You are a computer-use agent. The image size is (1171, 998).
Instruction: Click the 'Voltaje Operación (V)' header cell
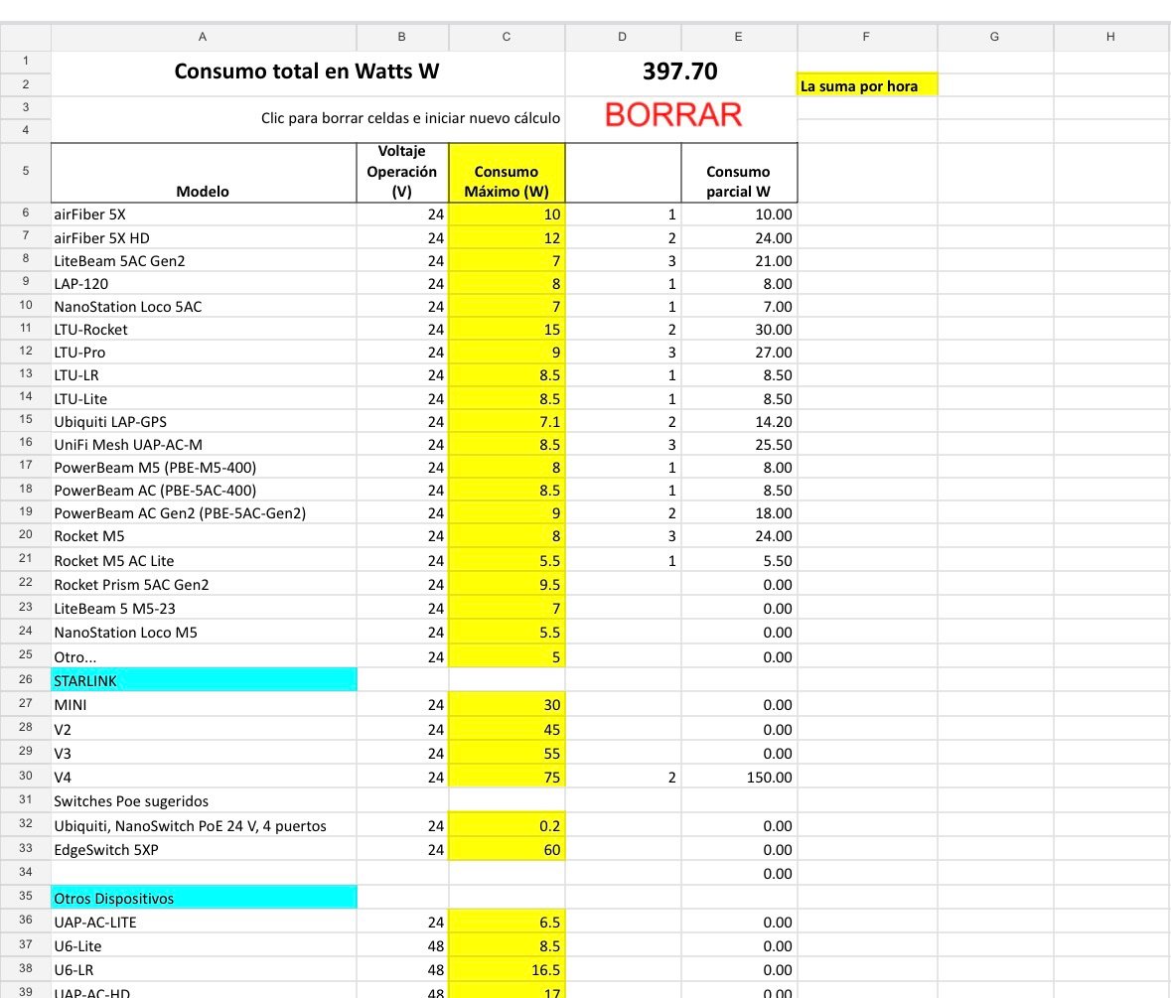click(x=402, y=173)
